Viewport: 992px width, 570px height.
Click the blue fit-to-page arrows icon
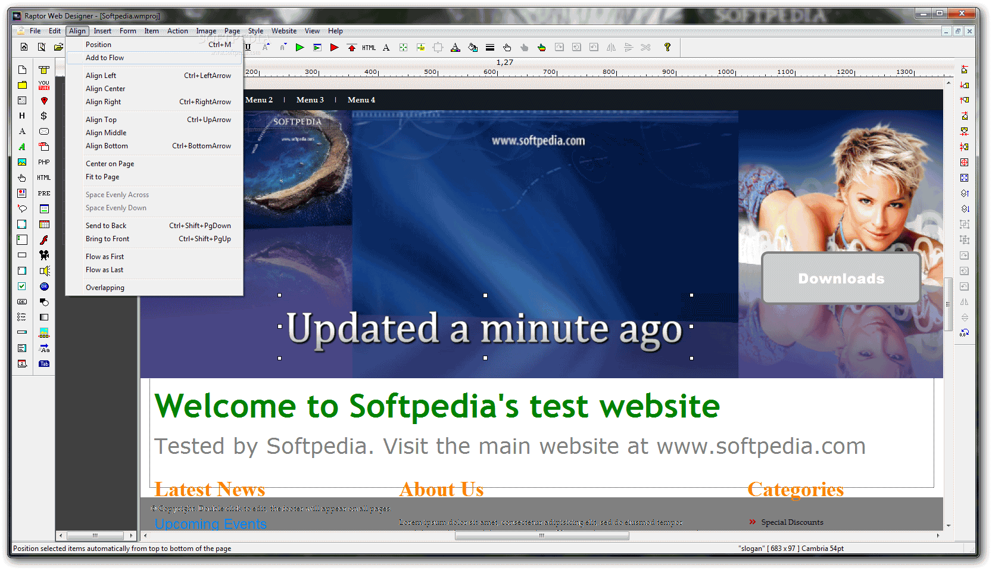click(x=964, y=177)
